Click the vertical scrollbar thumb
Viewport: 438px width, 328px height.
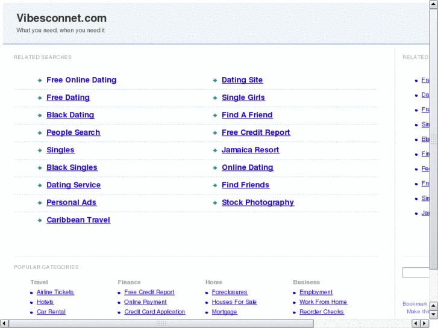(x=434, y=139)
